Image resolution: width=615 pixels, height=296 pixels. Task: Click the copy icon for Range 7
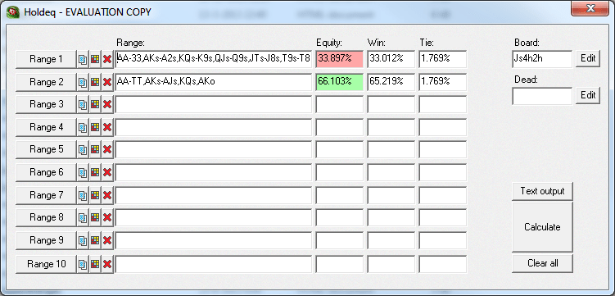tap(83, 195)
